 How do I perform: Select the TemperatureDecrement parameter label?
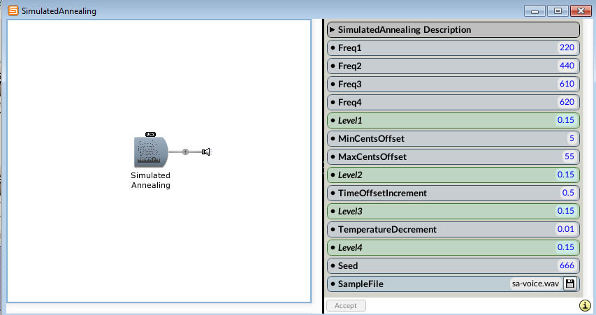(x=387, y=230)
